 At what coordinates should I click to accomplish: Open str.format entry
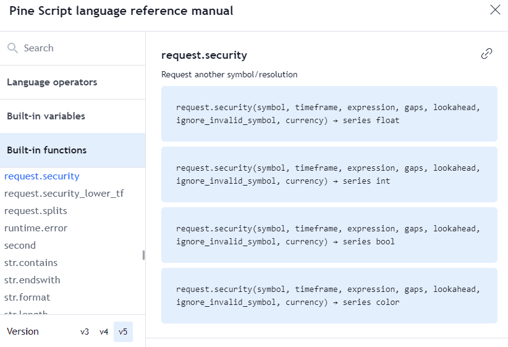[27, 298]
